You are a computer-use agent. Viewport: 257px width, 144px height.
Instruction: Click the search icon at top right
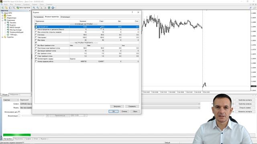(x=251, y=8)
